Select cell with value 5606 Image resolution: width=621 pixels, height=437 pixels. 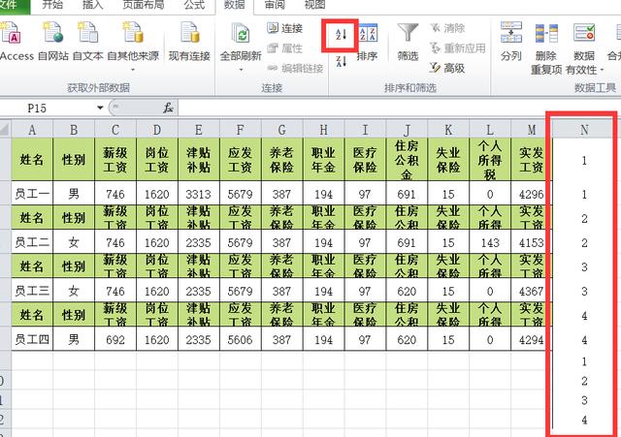(240, 339)
